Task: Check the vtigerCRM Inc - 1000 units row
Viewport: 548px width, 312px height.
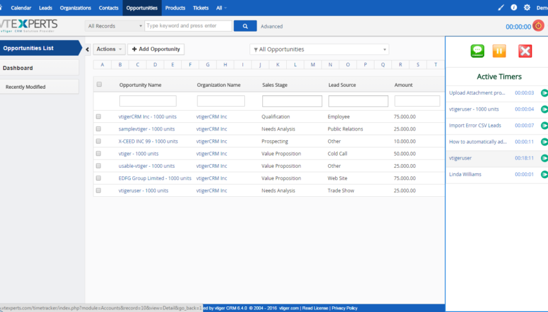Action: [x=99, y=116]
